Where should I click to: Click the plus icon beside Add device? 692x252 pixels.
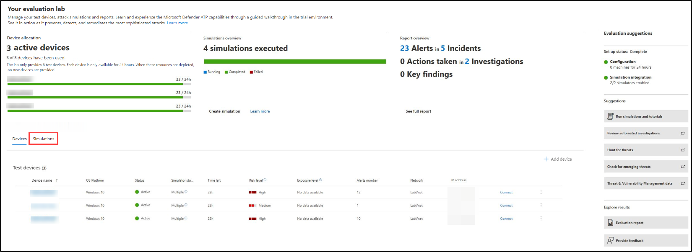pos(546,159)
